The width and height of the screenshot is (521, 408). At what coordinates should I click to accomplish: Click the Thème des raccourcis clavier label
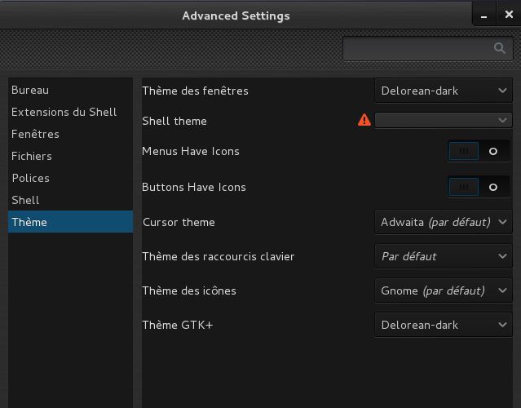point(219,256)
